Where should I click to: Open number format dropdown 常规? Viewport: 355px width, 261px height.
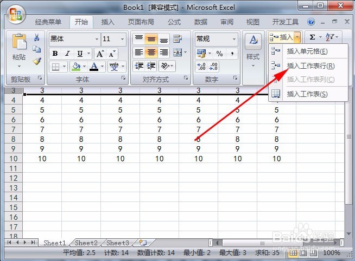[x=234, y=39]
